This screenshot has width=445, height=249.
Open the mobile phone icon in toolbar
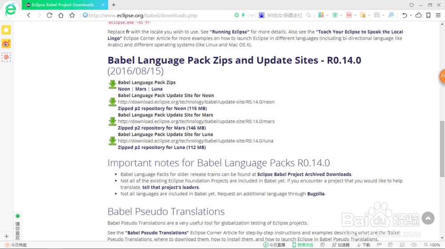428,15
